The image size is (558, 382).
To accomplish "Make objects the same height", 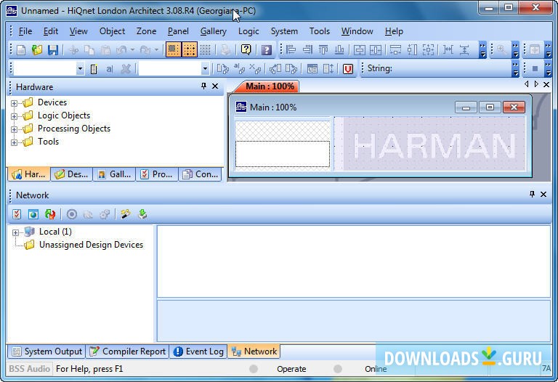I will [412, 50].
